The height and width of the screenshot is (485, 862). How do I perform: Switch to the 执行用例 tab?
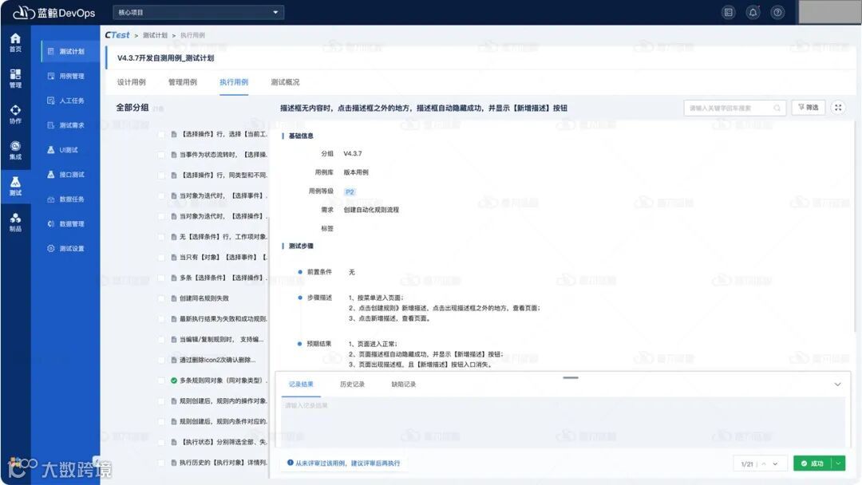coord(234,82)
